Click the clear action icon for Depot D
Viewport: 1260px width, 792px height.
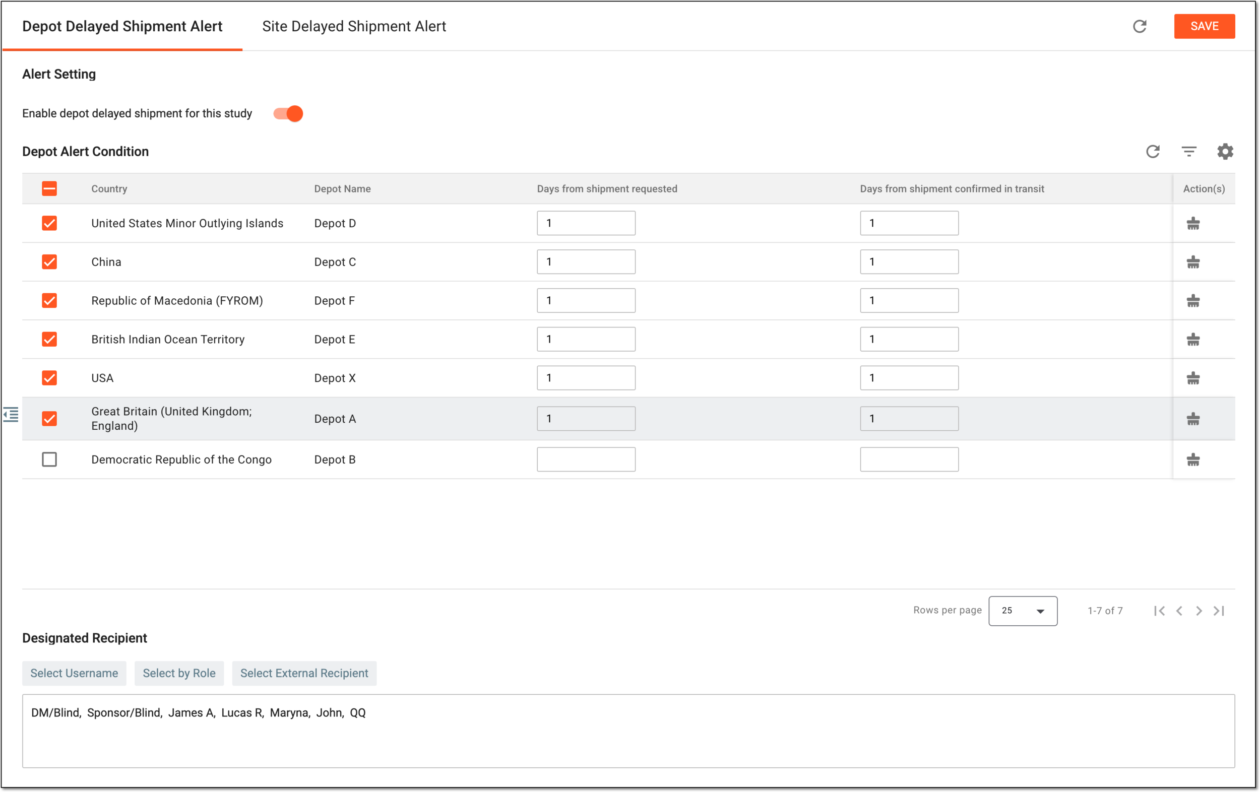[1193, 223]
